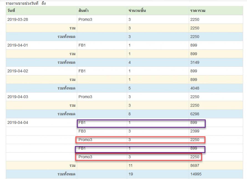Select the date 2019-04-03
The image size is (247, 179).
(18, 97)
